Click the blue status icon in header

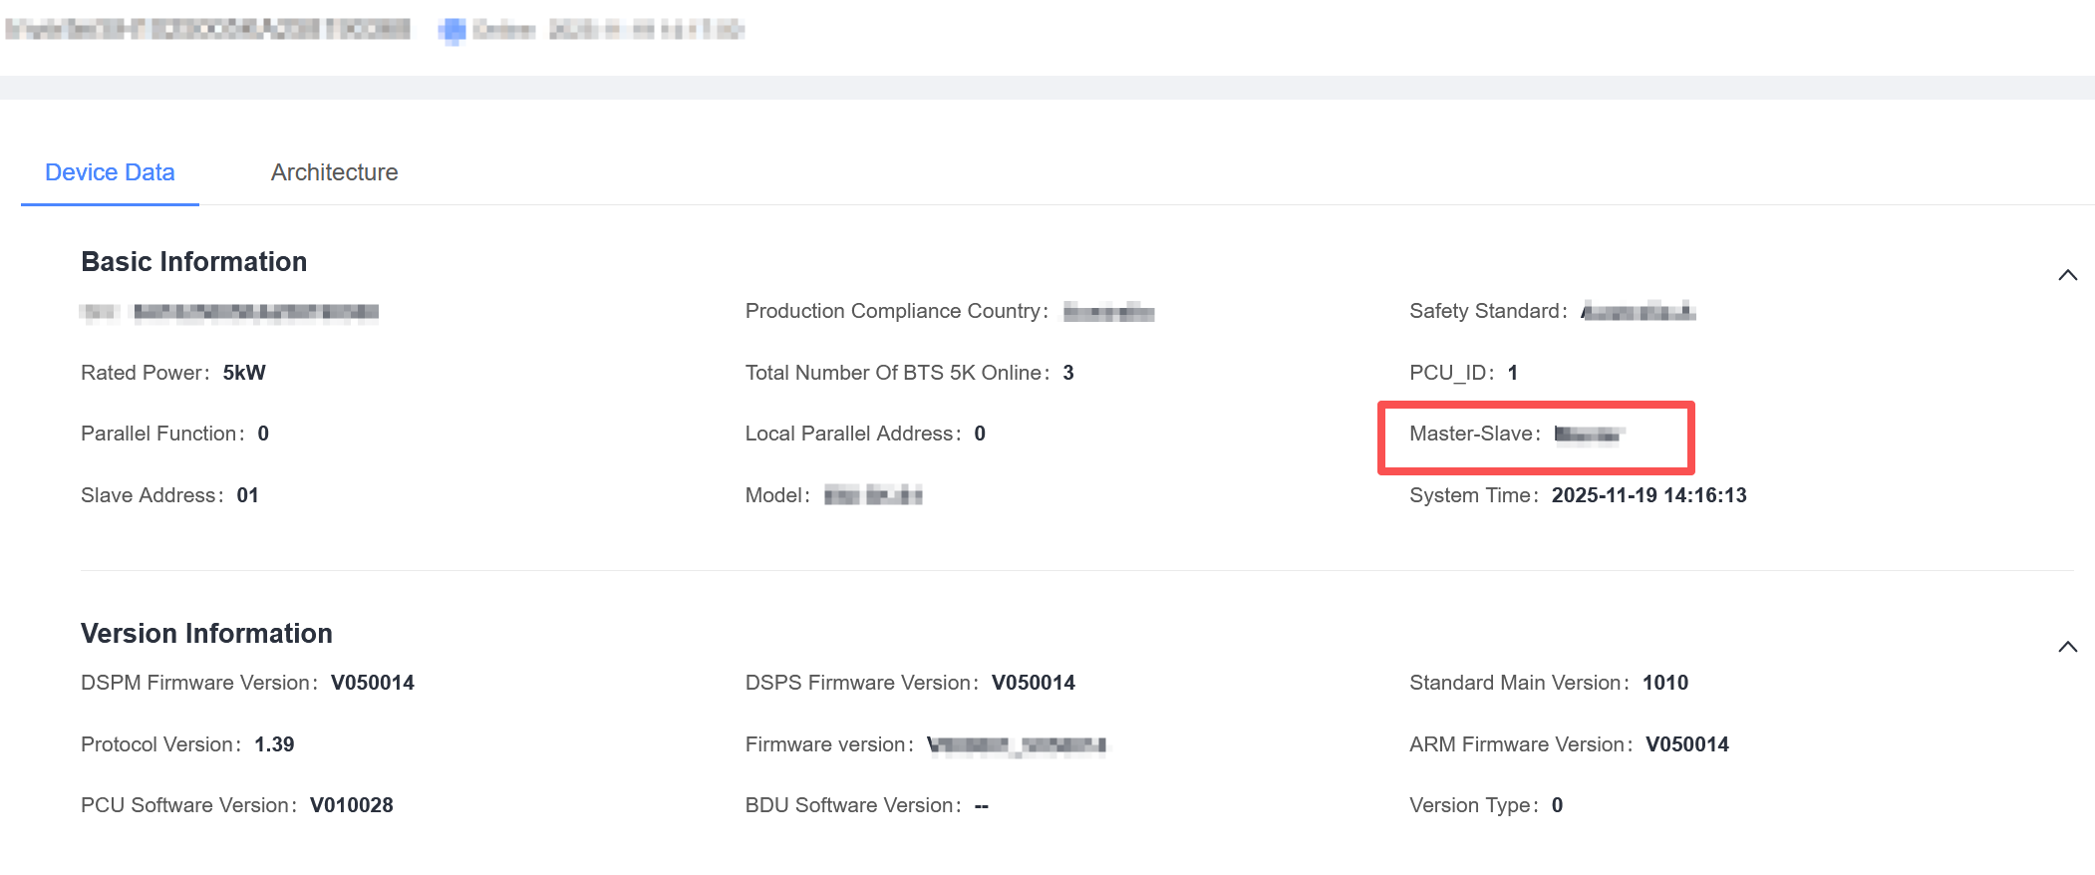(x=452, y=31)
